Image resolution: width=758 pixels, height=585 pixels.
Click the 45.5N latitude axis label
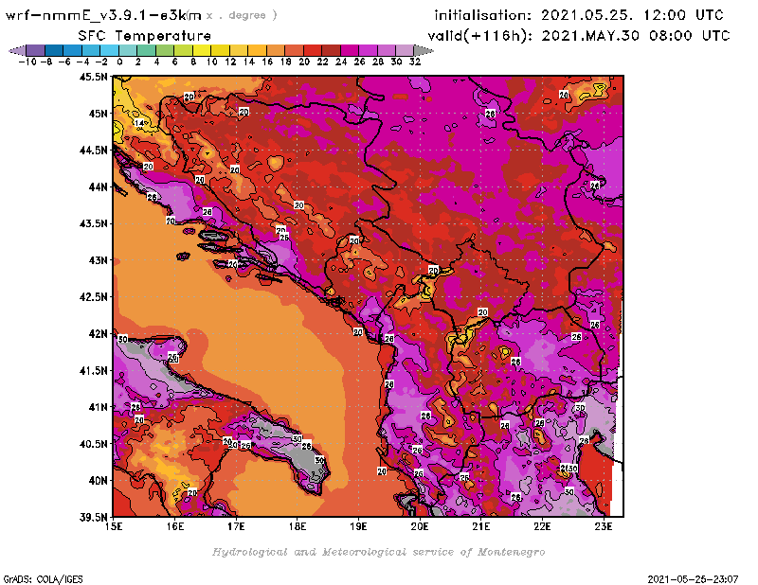(x=94, y=77)
